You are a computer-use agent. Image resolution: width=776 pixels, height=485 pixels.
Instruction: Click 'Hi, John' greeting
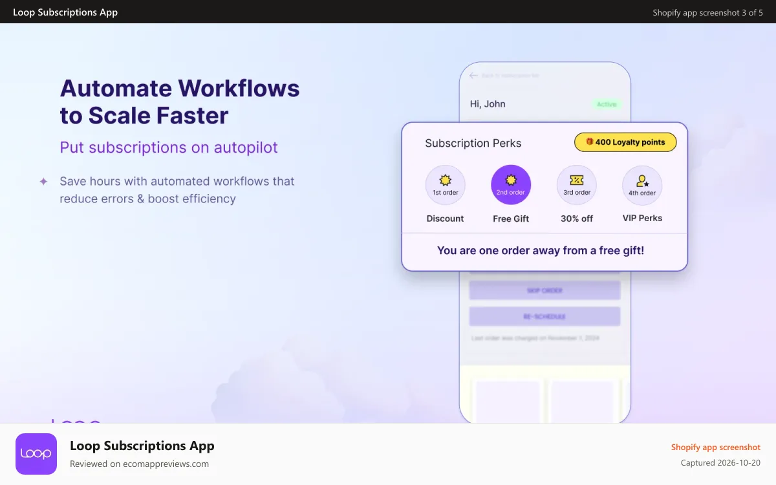coord(488,104)
